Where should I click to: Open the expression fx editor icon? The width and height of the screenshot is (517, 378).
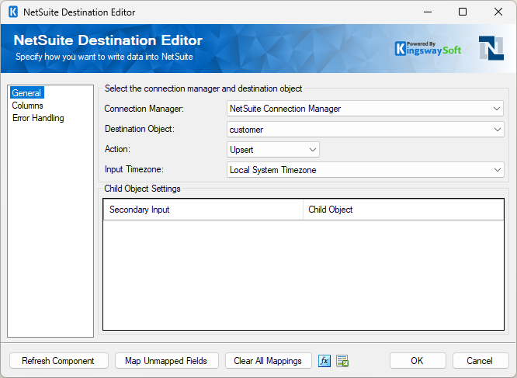coord(324,361)
